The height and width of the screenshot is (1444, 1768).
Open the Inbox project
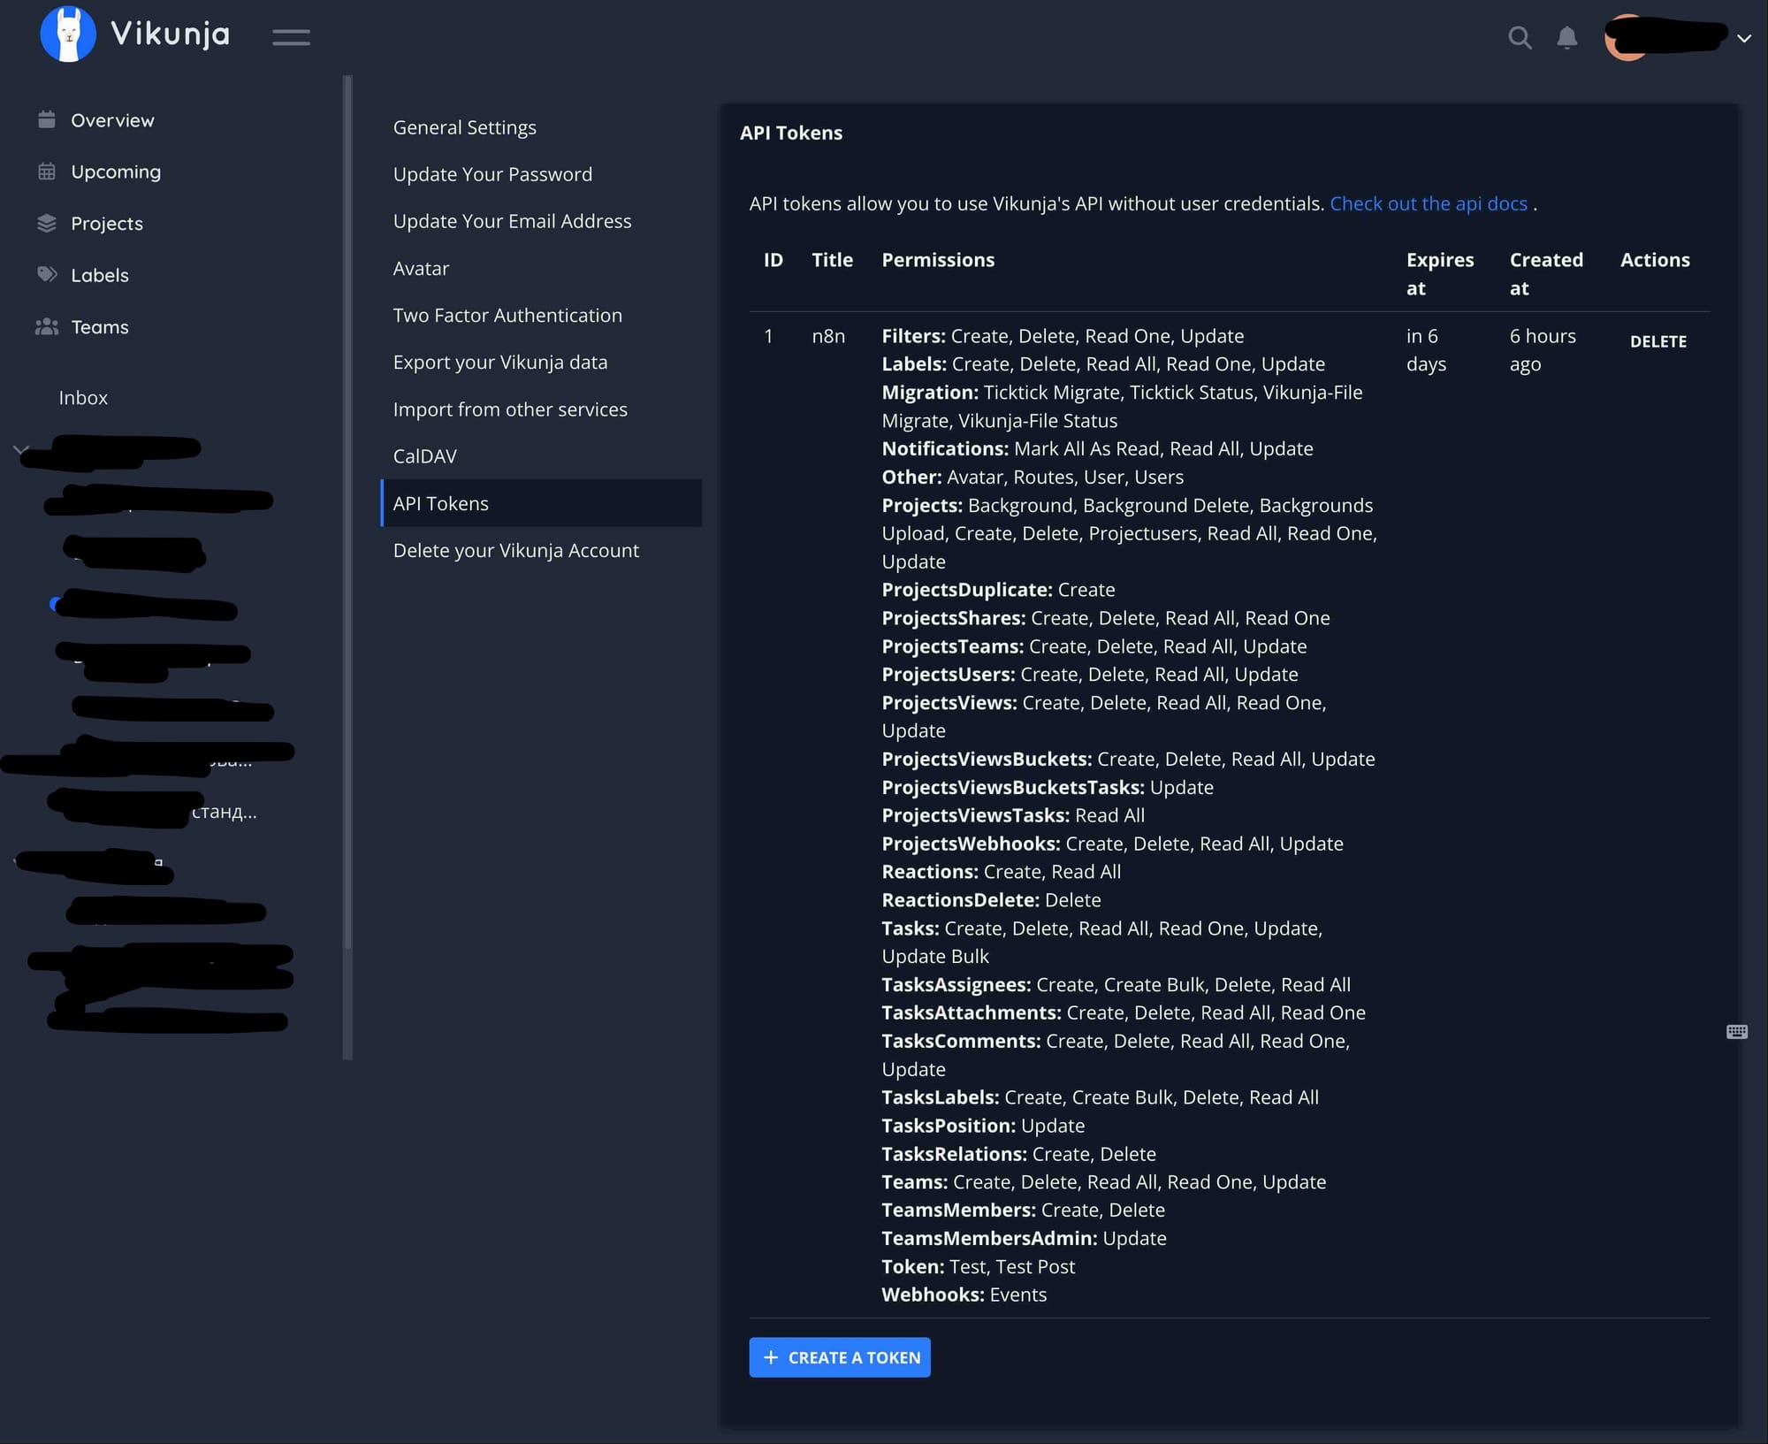click(x=83, y=398)
